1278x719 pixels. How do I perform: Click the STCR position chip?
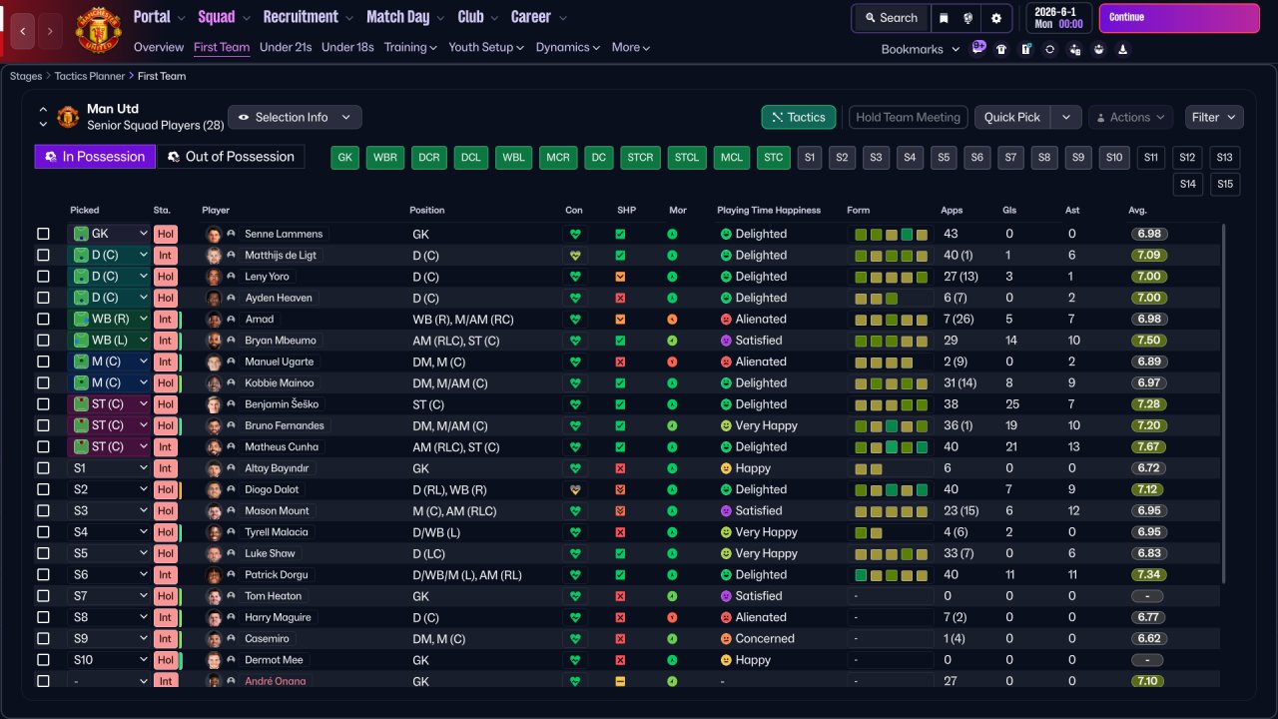(x=640, y=158)
